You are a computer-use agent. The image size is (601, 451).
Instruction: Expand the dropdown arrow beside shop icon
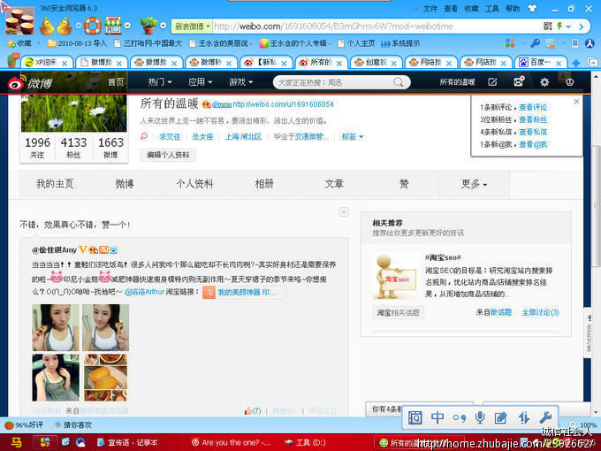127,26
